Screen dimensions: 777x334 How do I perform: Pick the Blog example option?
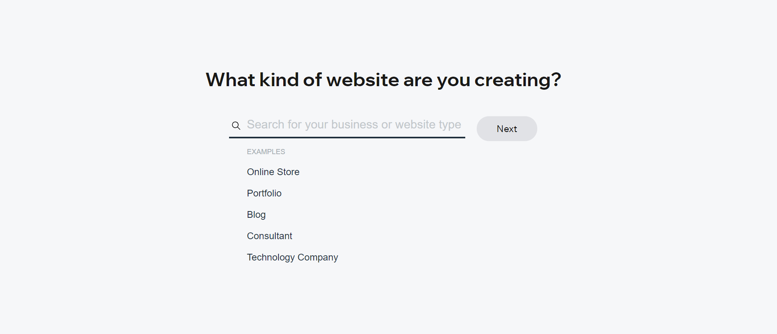[x=256, y=215]
